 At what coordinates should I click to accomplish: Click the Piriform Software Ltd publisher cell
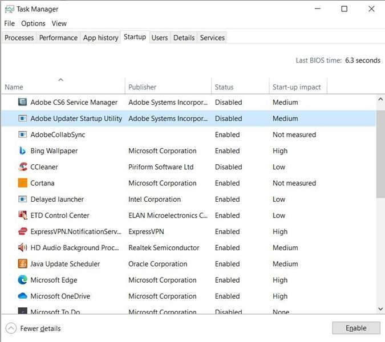pyautogui.click(x=161, y=167)
